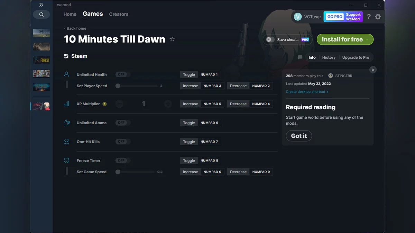Click the Got it button
Screen dimensions: 415x233
(x=299, y=136)
